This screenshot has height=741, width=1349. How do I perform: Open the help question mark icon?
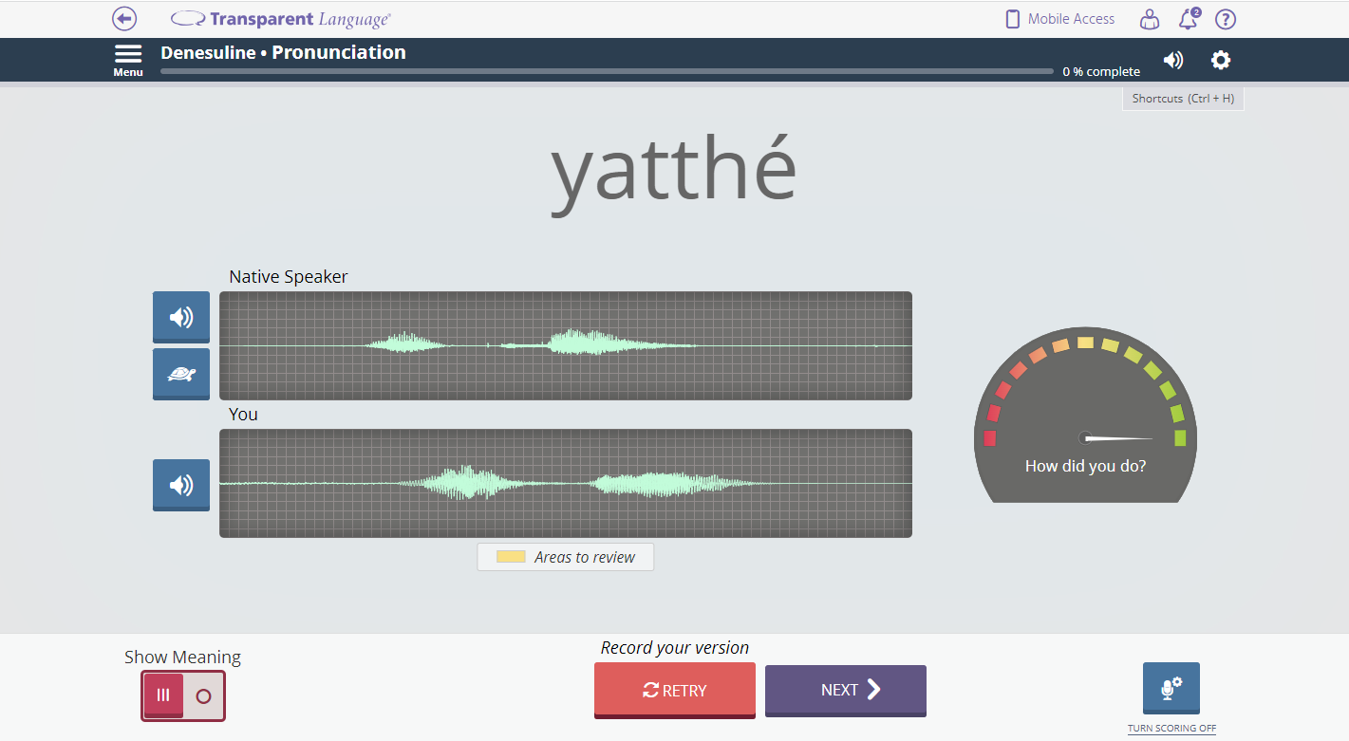pyautogui.click(x=1226, y=19)
